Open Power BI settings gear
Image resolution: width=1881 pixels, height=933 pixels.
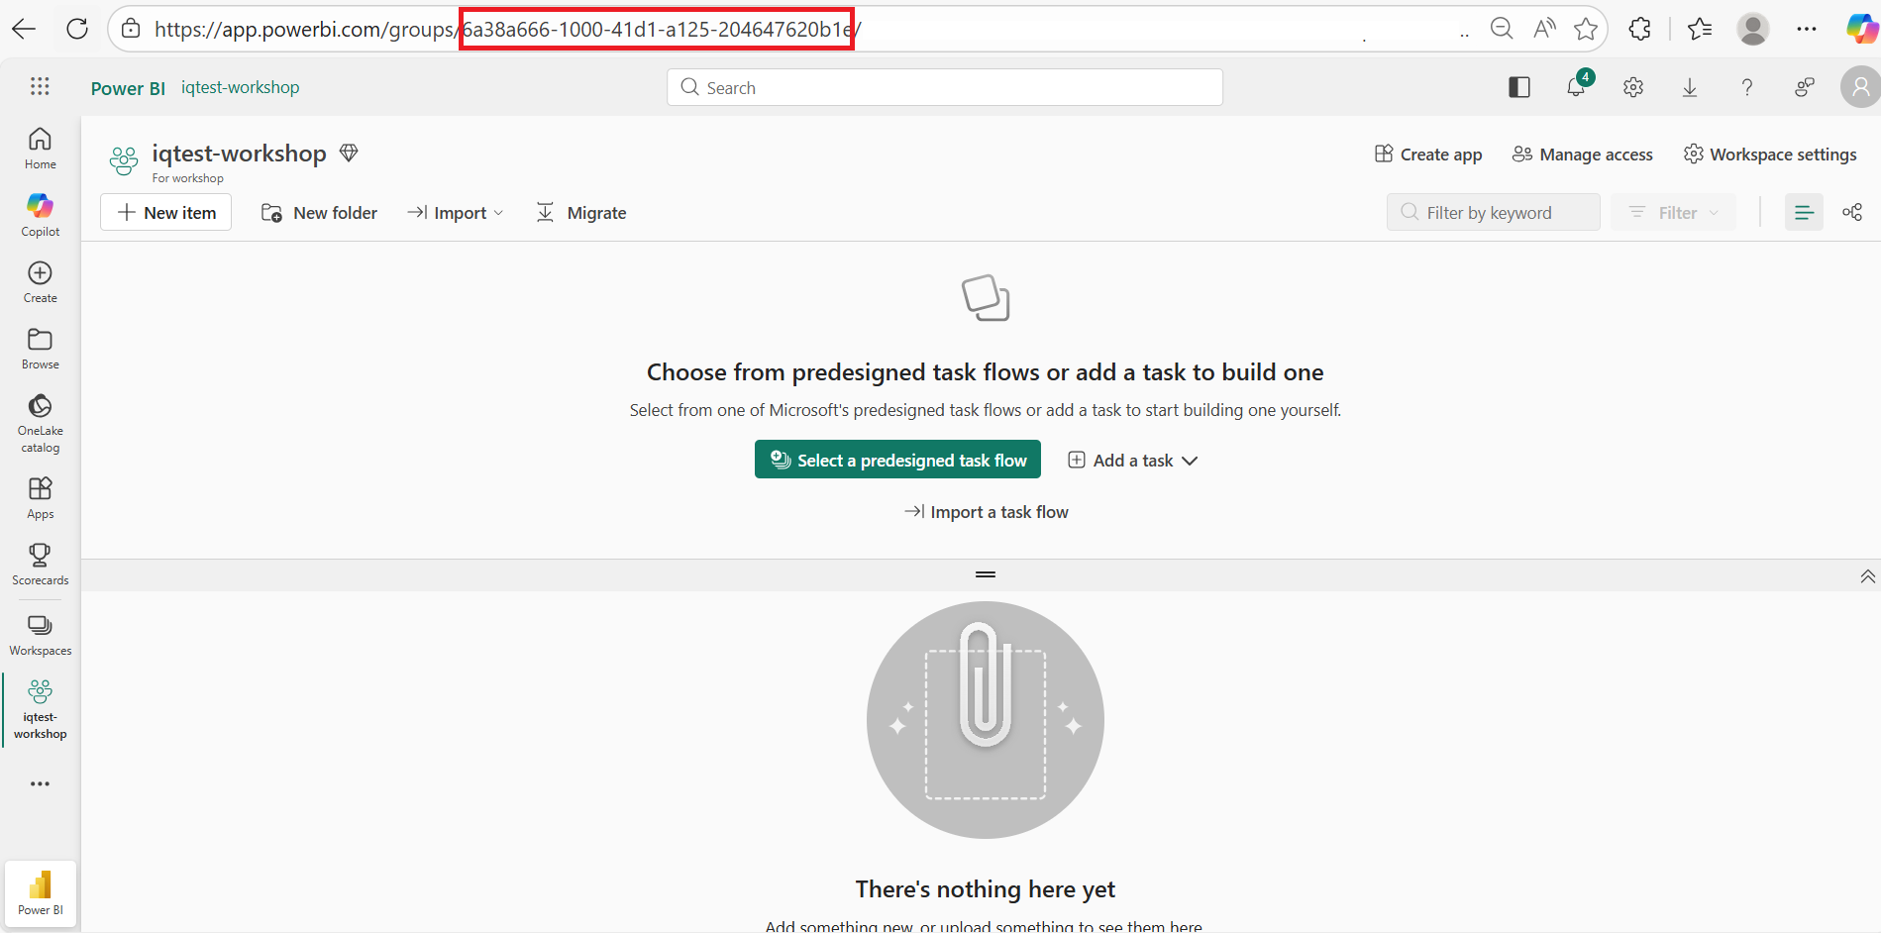(x=1632, y=87)
